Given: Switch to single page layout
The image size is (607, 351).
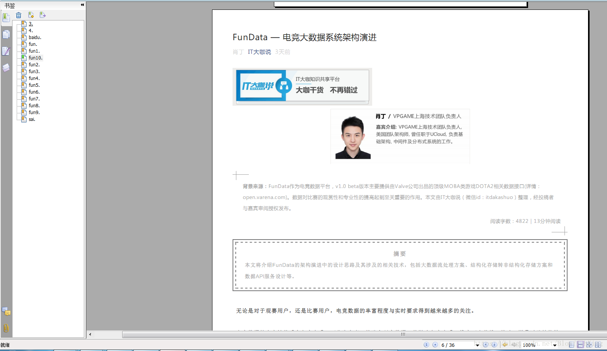Looking at the screenshot, I should pos(571,345).
